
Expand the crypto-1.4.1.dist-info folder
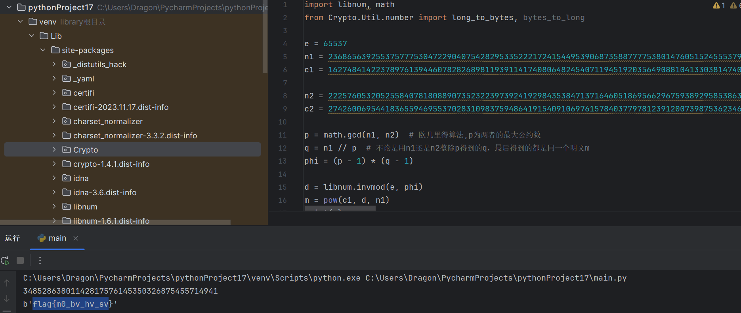point(54,164)
